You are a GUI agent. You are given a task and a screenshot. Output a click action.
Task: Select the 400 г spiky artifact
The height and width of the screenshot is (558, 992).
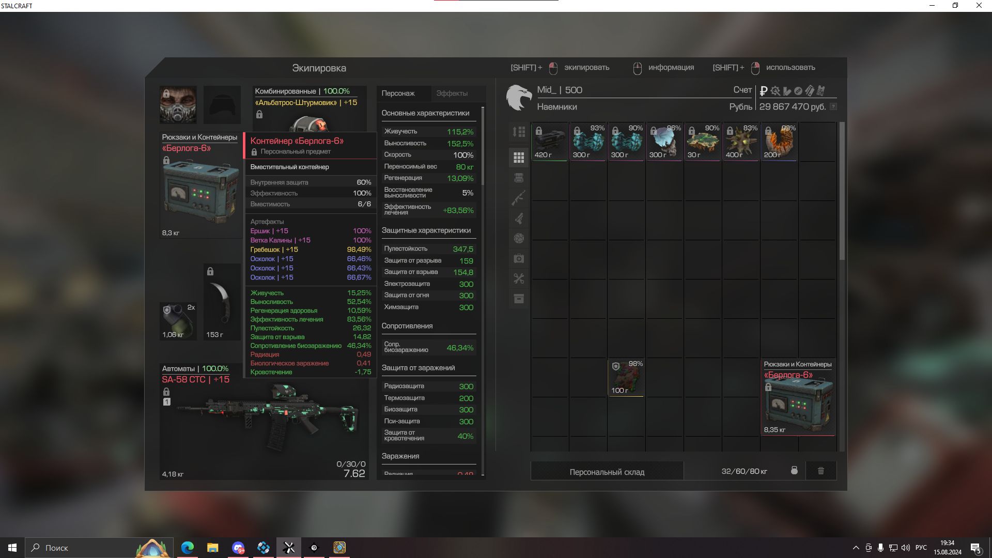pos(741,142)
